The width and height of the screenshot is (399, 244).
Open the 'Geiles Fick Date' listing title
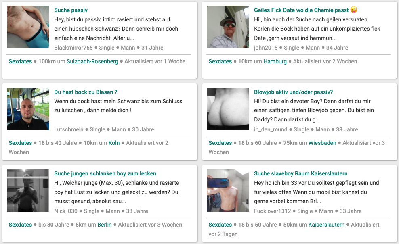pyautogui.click(x=301, y=10)
